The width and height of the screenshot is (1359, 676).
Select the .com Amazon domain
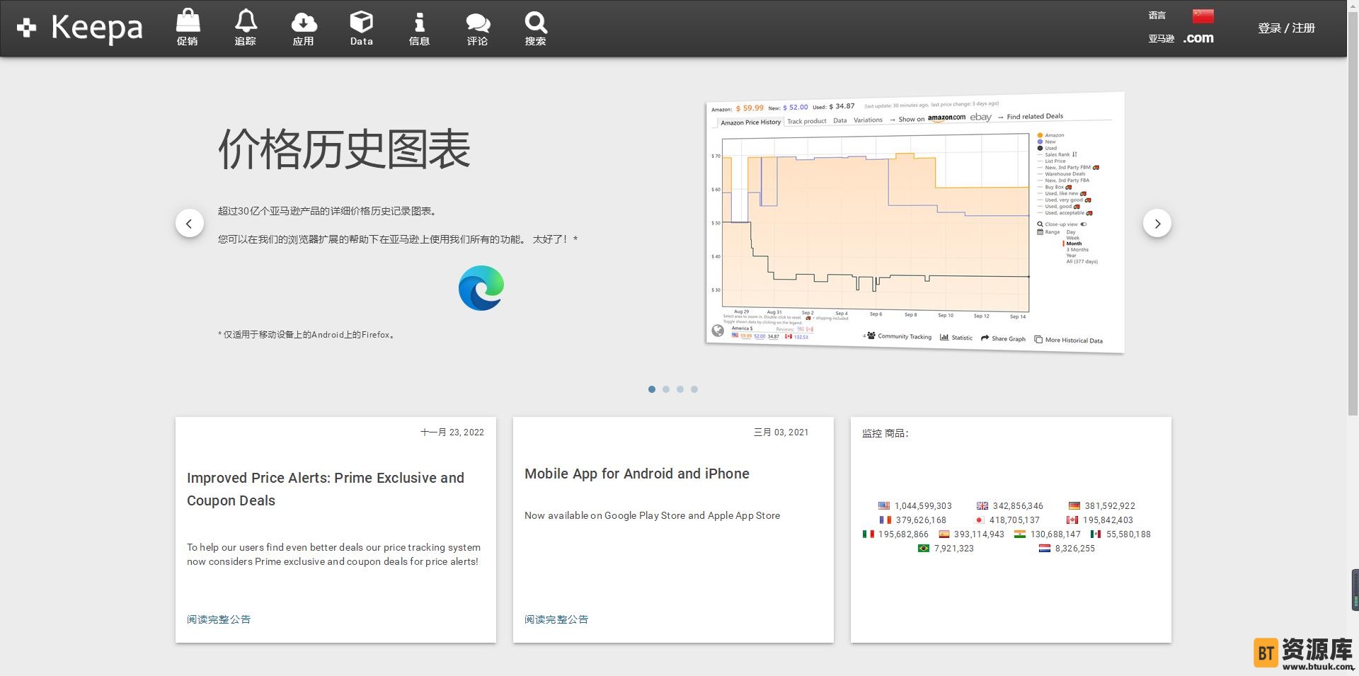(x=1198, y=38)
